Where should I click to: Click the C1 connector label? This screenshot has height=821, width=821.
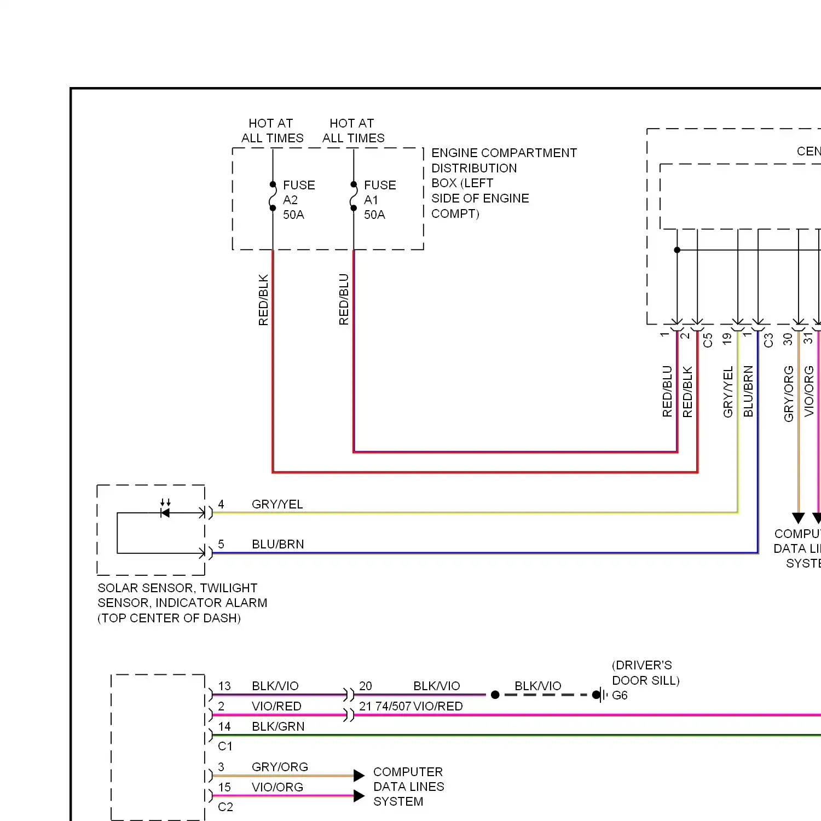pyautogui.click(x=225, y=746)
